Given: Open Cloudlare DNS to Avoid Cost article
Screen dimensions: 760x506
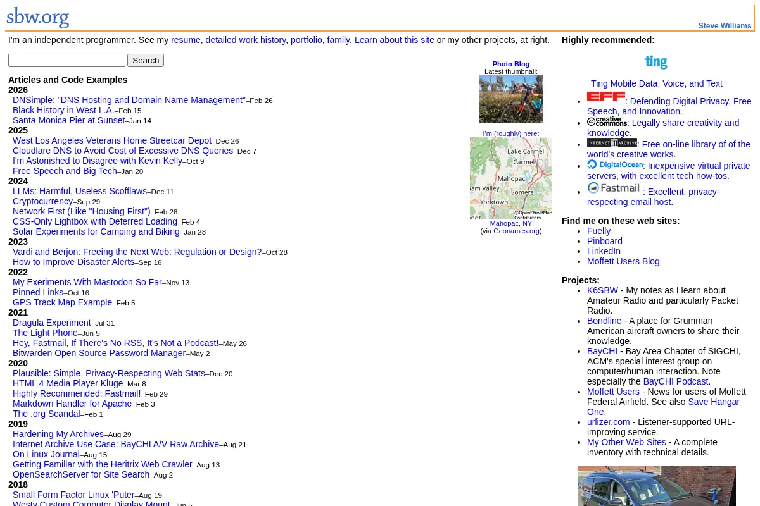Looking at the screenshot, I should point(123,151).
